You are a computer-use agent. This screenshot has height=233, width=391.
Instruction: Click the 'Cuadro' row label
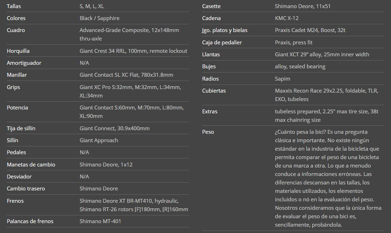16,30
